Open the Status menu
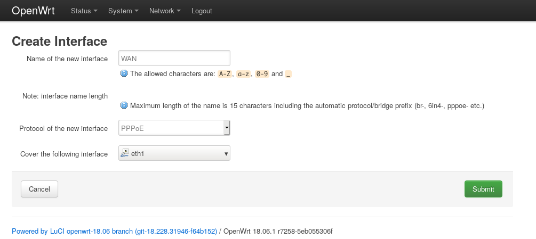536x239 pixels. point(84,11)
